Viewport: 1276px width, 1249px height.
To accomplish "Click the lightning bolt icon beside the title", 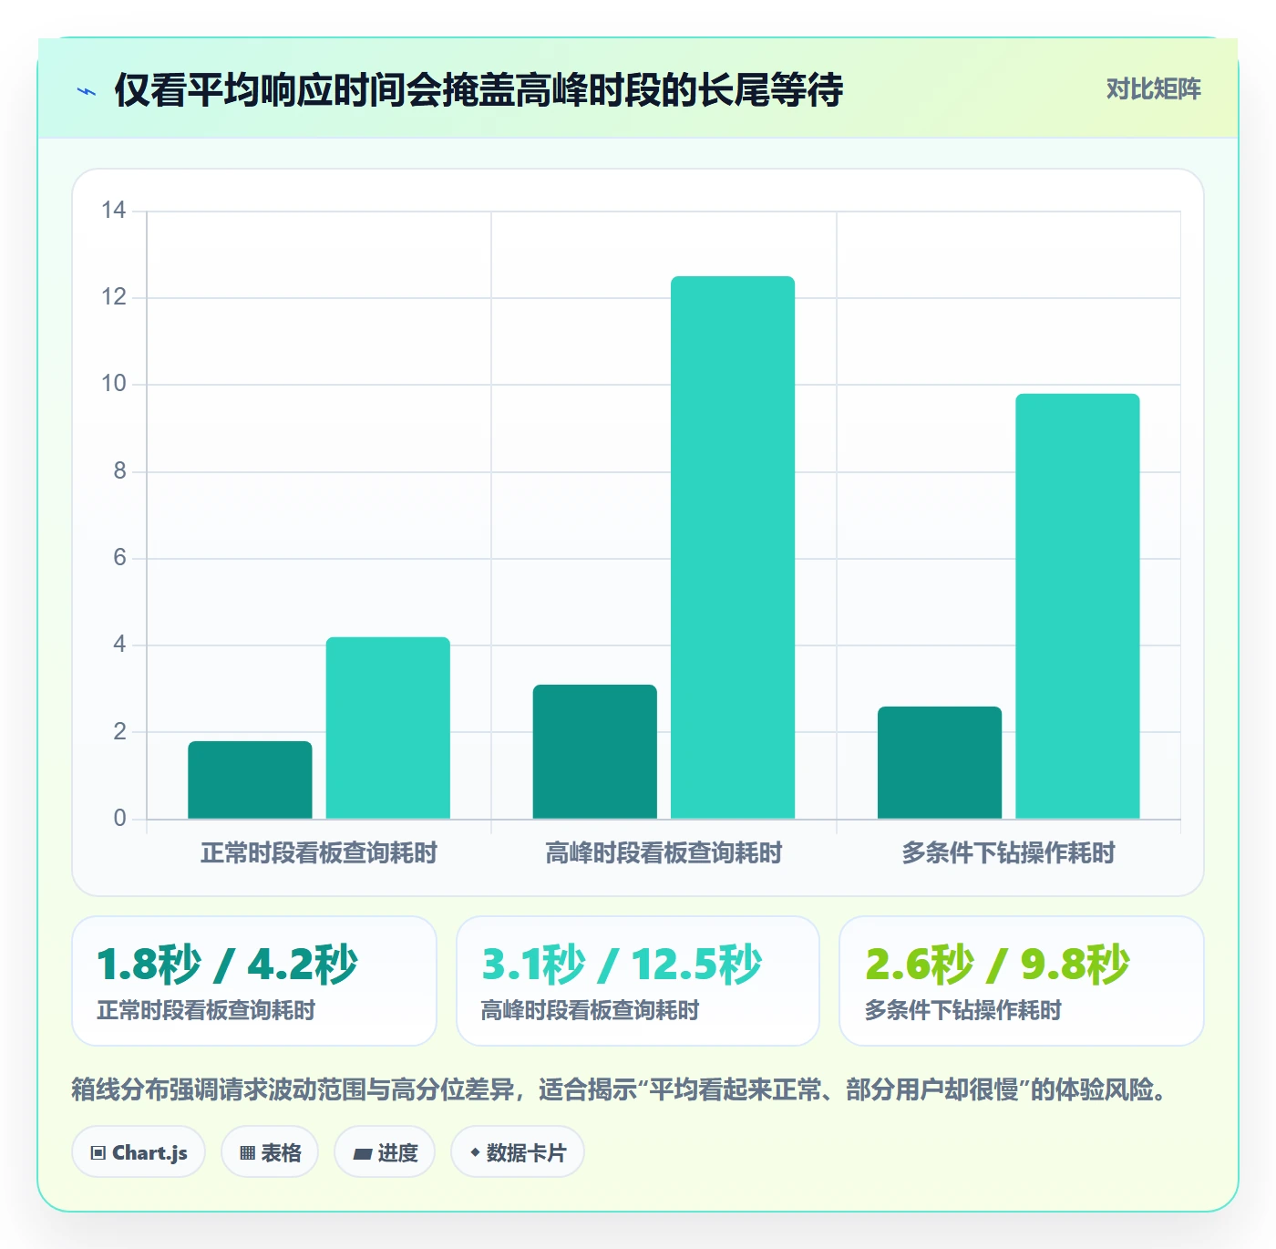I will click(87, 91).
